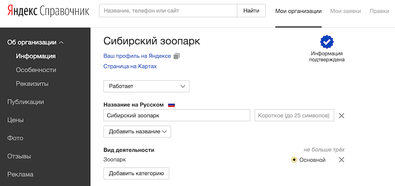
Task: Open Реквизиты in the sidebar
Action: pos(32,84)
